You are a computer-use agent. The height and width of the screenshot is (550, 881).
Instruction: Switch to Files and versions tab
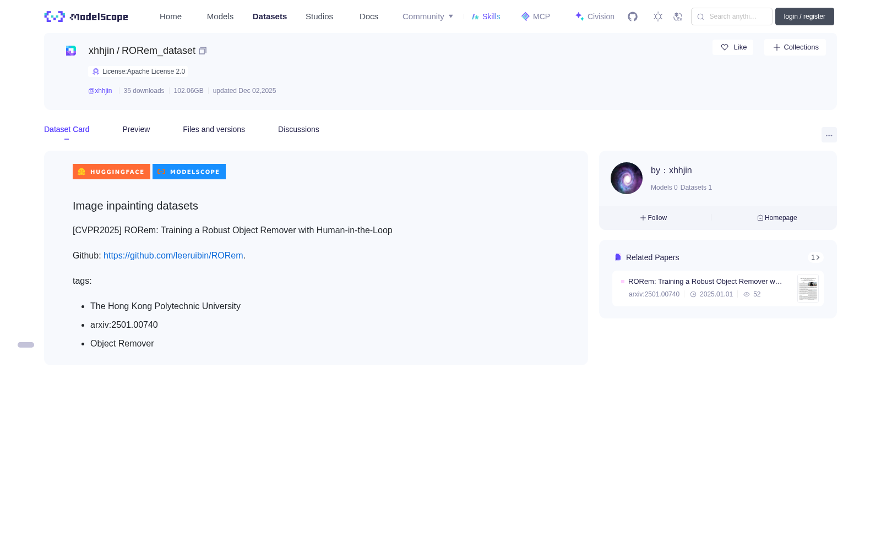click(214, 129)
